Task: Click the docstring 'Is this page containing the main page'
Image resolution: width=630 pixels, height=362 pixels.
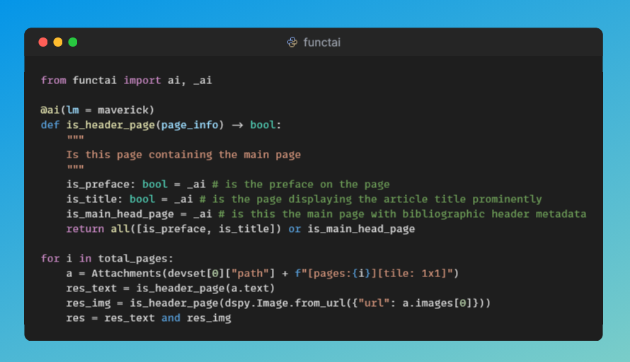Action: coord(183,155)
